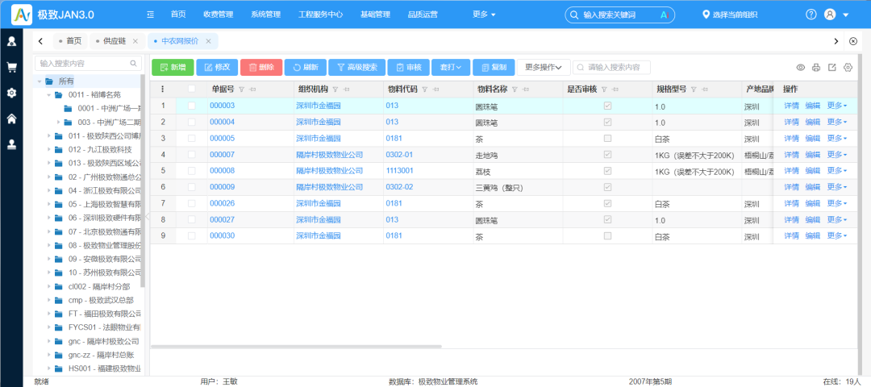
Task: Click the export icon in the grid toolbar
Action: point(832,68)
